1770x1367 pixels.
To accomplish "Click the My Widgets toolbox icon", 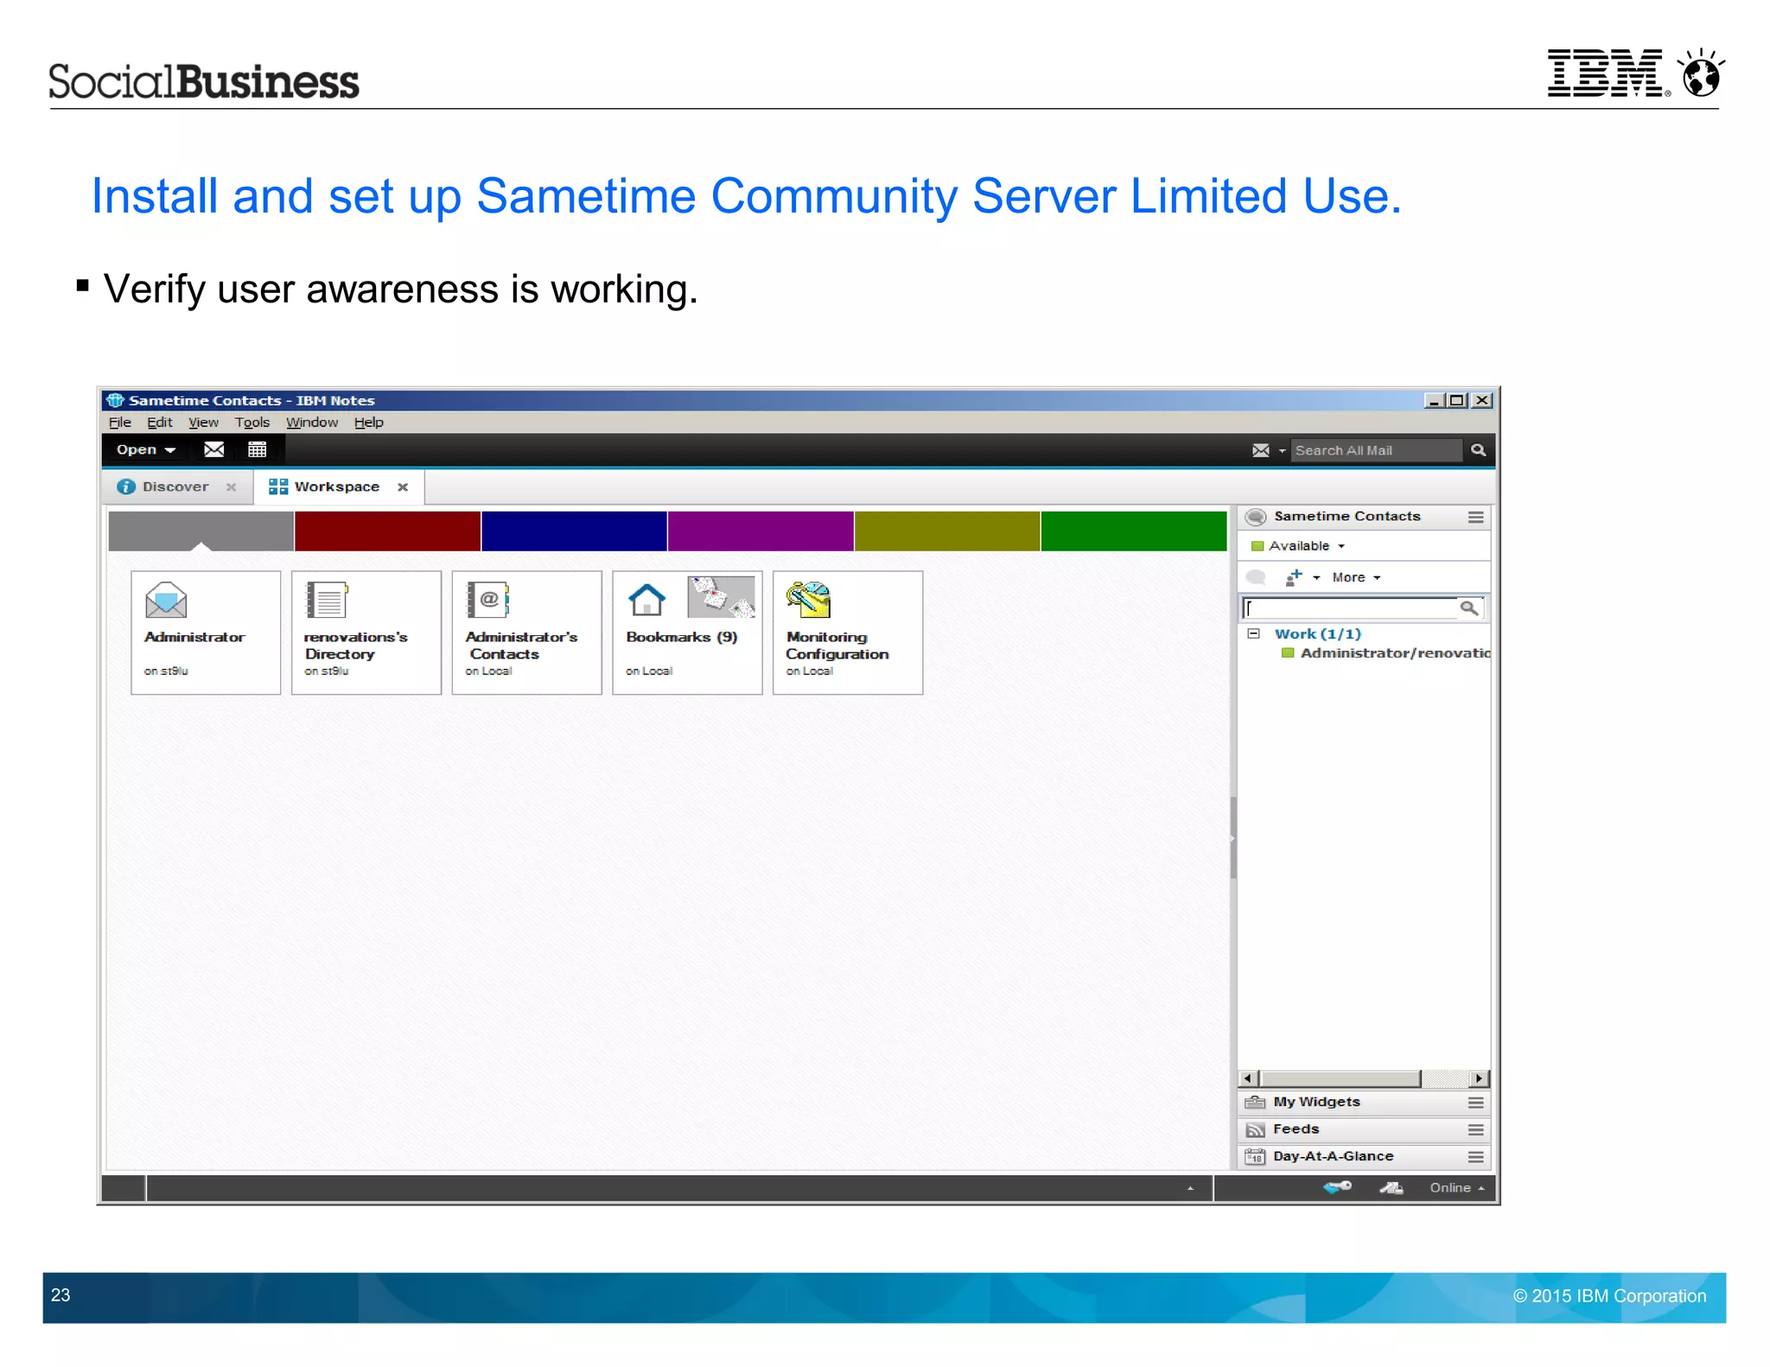I will point(1256,1103).
